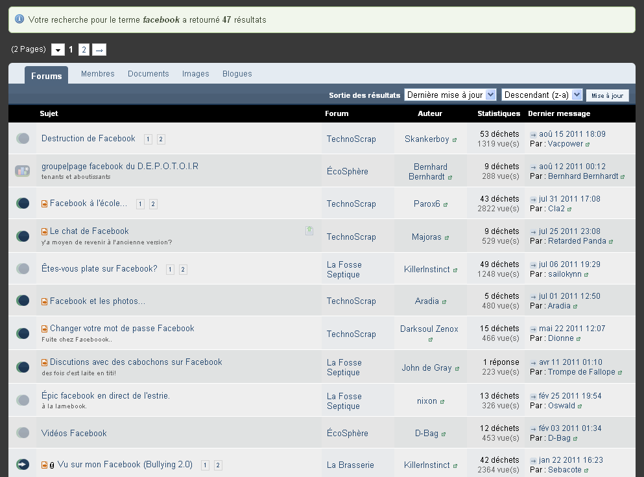Screen dimensions: 644x477
Task: Click the next page arrow button
Action: click(x=99, y=50)
